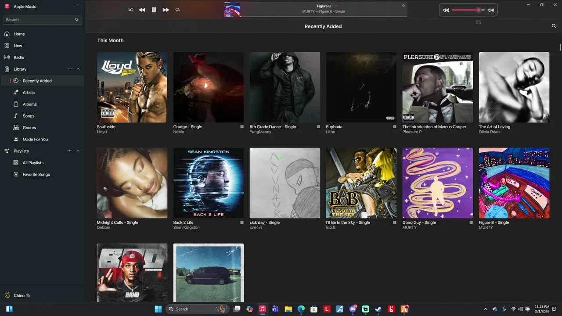The width and height of the screenshot is (562, 316).
Task: Open File Explorer from the taskbar
Action: point(288,309)
